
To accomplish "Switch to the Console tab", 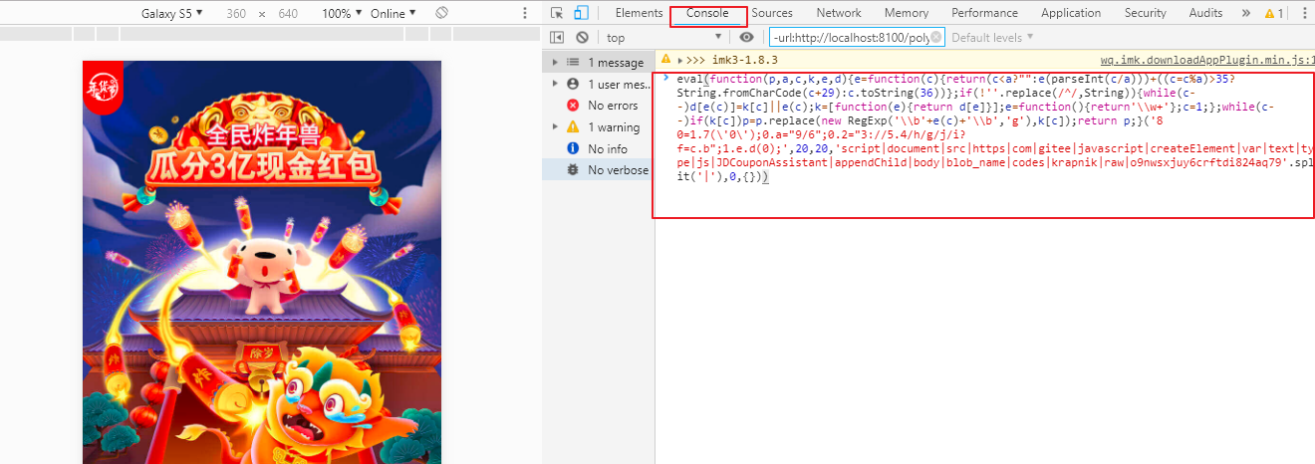I will pos(707,13).
